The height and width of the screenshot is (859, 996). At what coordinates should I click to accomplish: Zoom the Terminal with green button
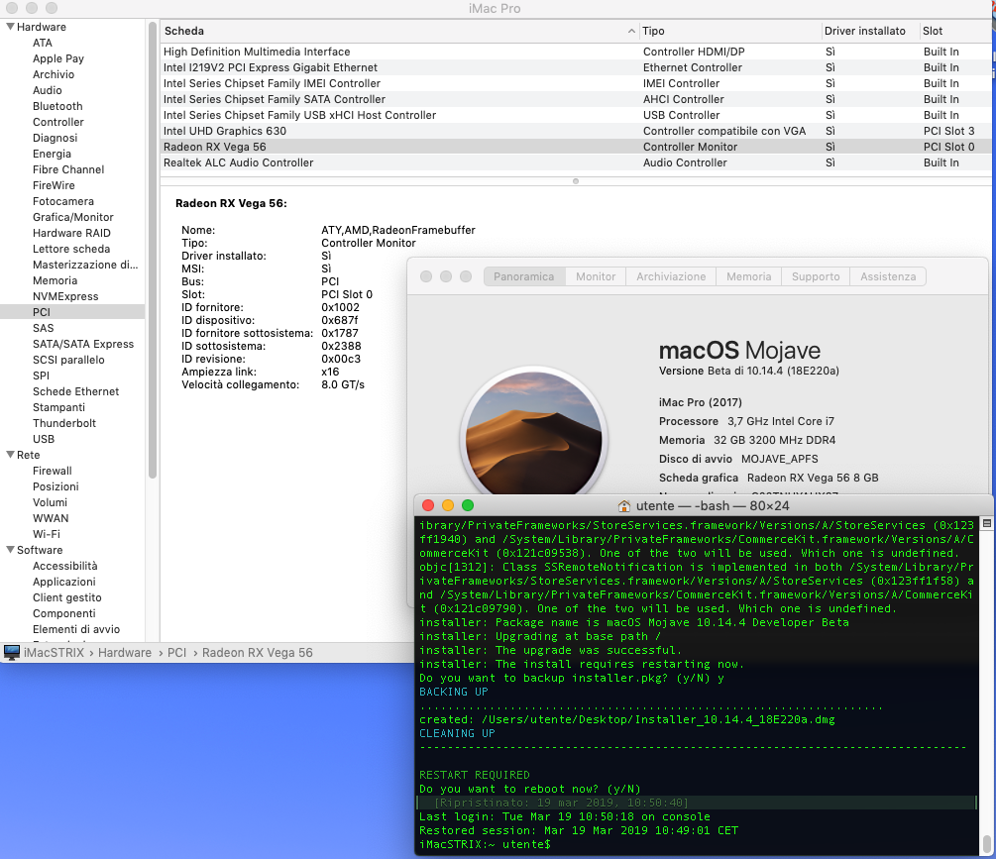click(x=468, y=505)
